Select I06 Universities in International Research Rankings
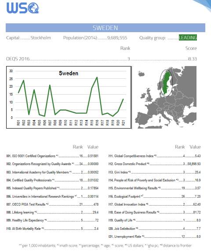Screen dimensions: 211x251 pos(52,196)
